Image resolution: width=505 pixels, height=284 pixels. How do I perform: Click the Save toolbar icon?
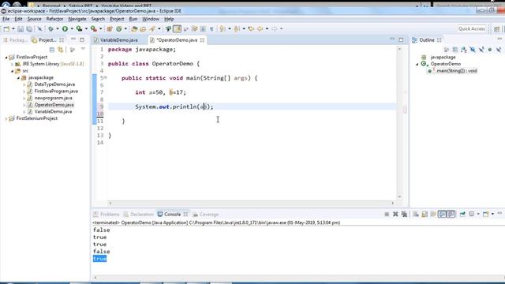[21, 29]
